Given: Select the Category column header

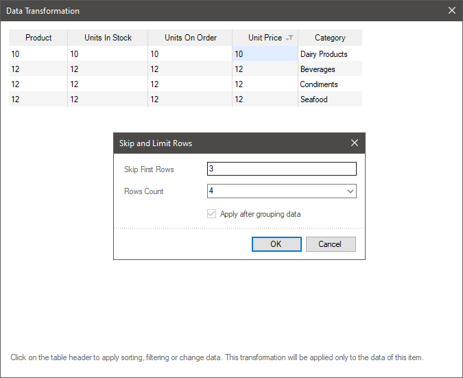Looking at the screenshot, I should pyautogui.click(x=330, y=38).
